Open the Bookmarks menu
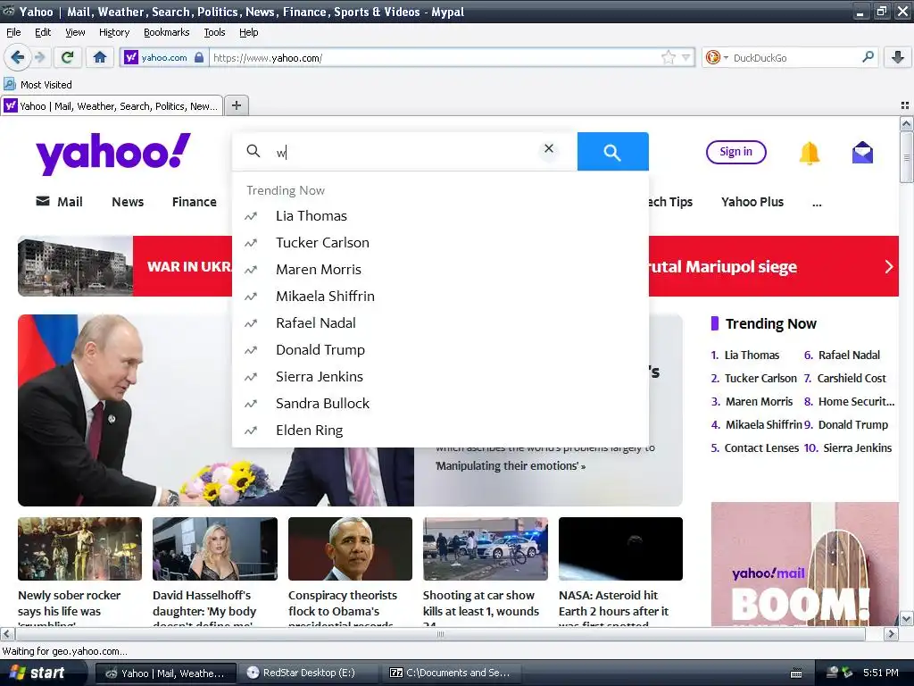This screenshot has width=914, height=686. pos(166,32)
